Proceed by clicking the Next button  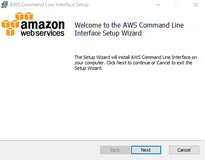[146, 150]
